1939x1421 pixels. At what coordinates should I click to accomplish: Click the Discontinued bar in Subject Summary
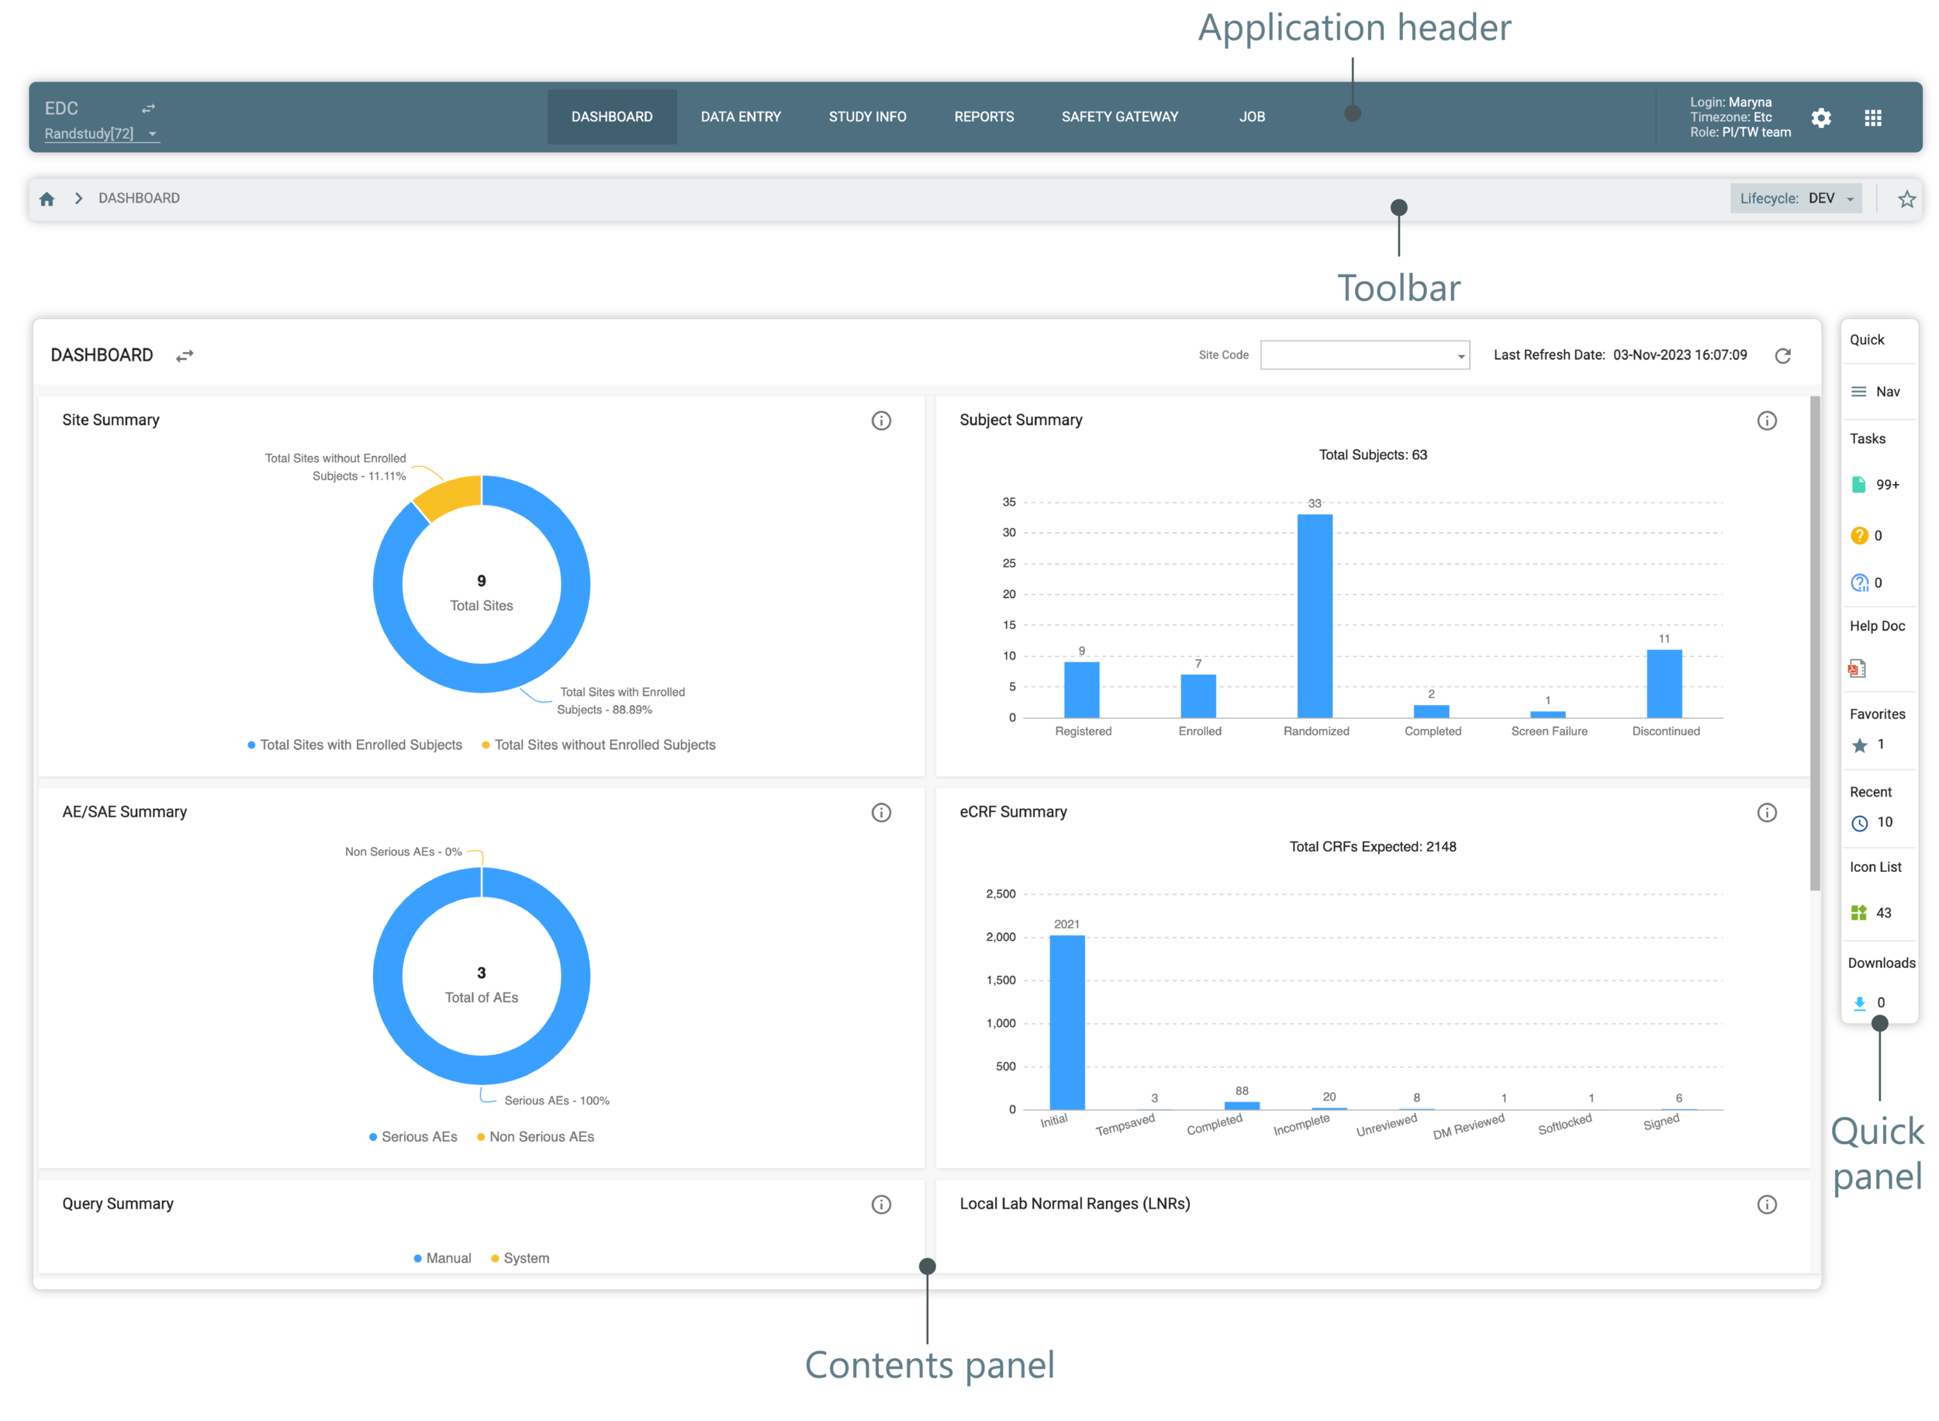click(1664, 684)
